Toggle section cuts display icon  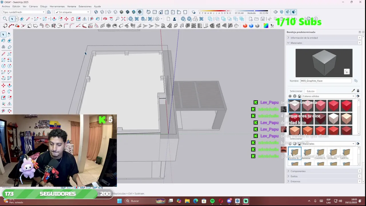pos(288,12)
